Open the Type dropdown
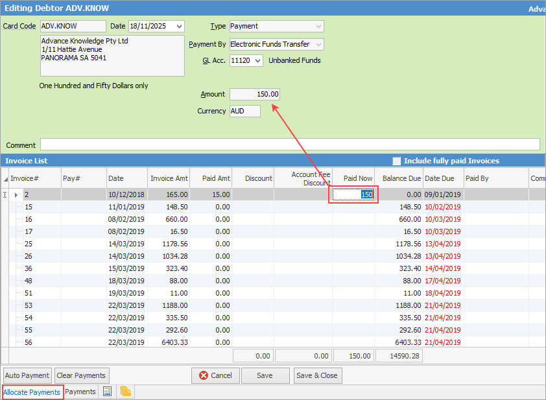 318,27
